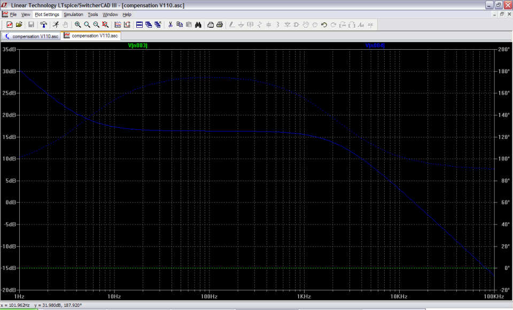Select the waveform compensation V110.asc tab
513x310 pixels.
tap(91, 36)
